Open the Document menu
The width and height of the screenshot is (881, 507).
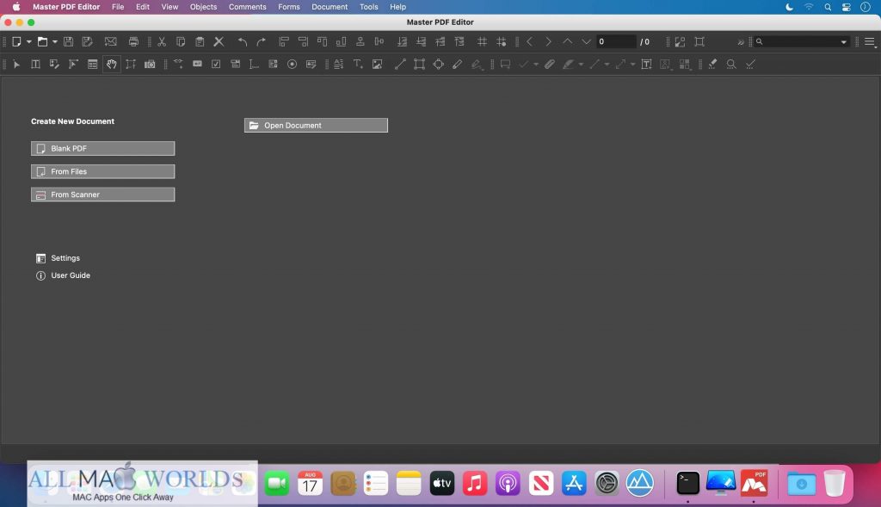pyautogui.click(x=330, y=7)
